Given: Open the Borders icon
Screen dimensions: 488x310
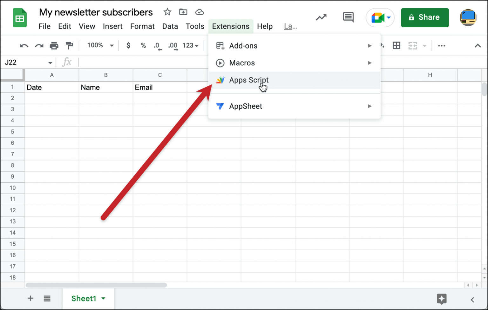Looking at the screenshot, I should click(396, 45).
